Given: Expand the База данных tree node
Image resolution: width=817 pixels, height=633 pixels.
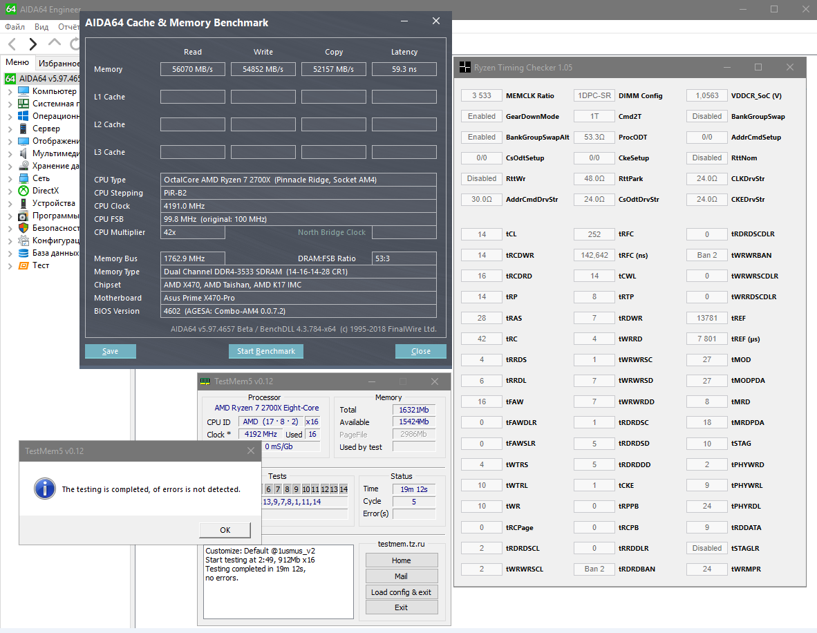Looking at the screenshot, I should coord(10,254).
